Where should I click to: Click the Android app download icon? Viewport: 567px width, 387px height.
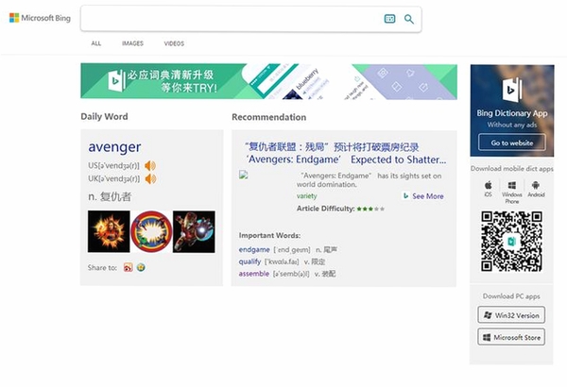[x=536, y=189]
